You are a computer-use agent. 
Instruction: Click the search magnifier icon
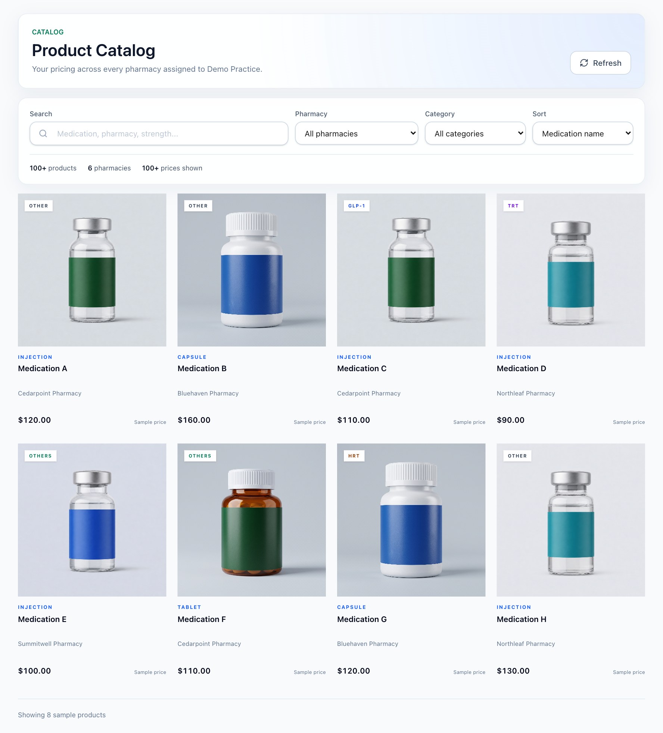43,133
